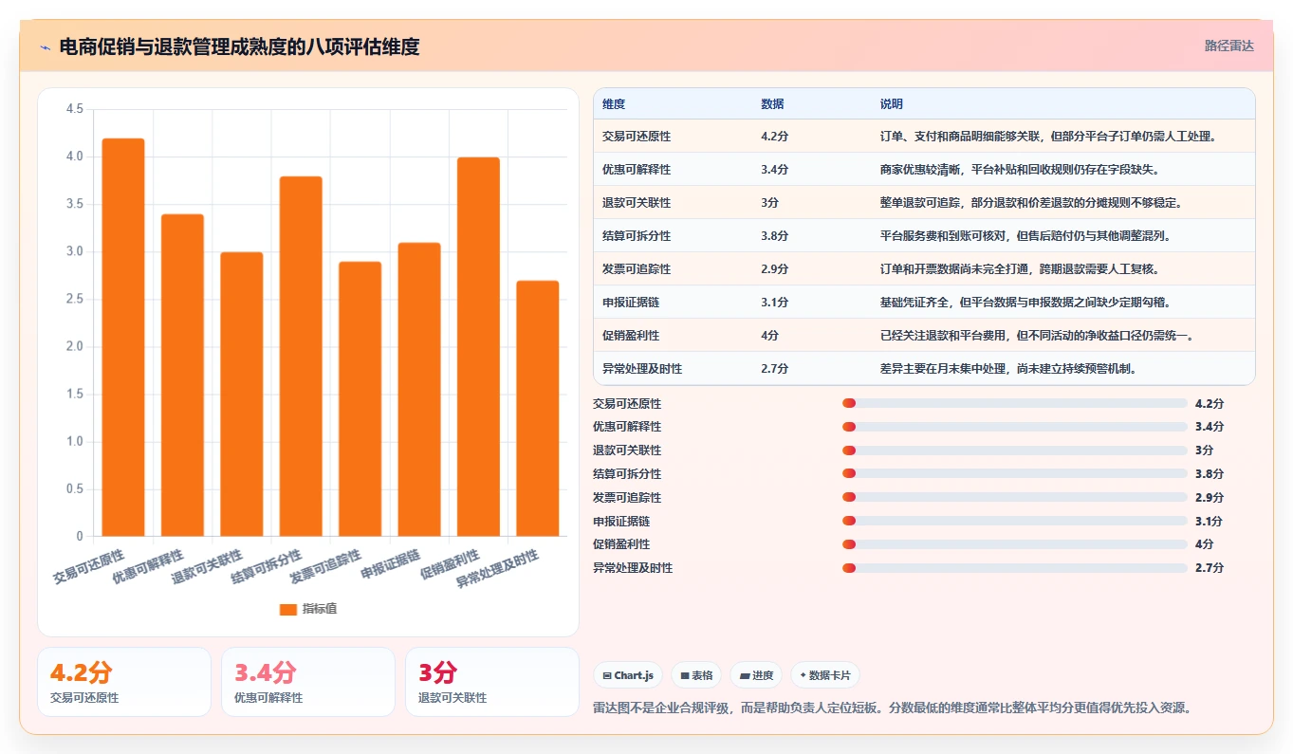The height and width of the screenshot is (754, 1293).
Task: Click the 交易可还原性 bar in the chart
Action: pyautogui.click(x=123, y=338)
